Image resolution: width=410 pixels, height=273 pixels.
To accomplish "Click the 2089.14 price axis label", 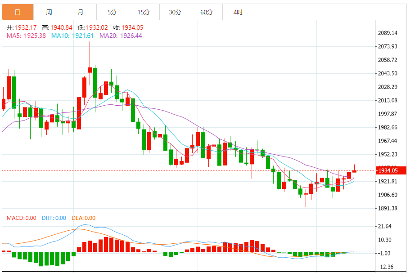I will pos(387,33).
